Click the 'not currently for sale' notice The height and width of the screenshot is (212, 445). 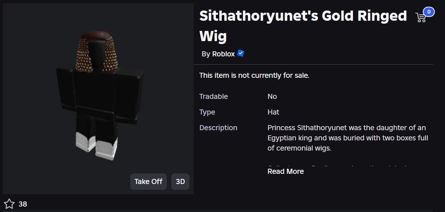(254, 76)
